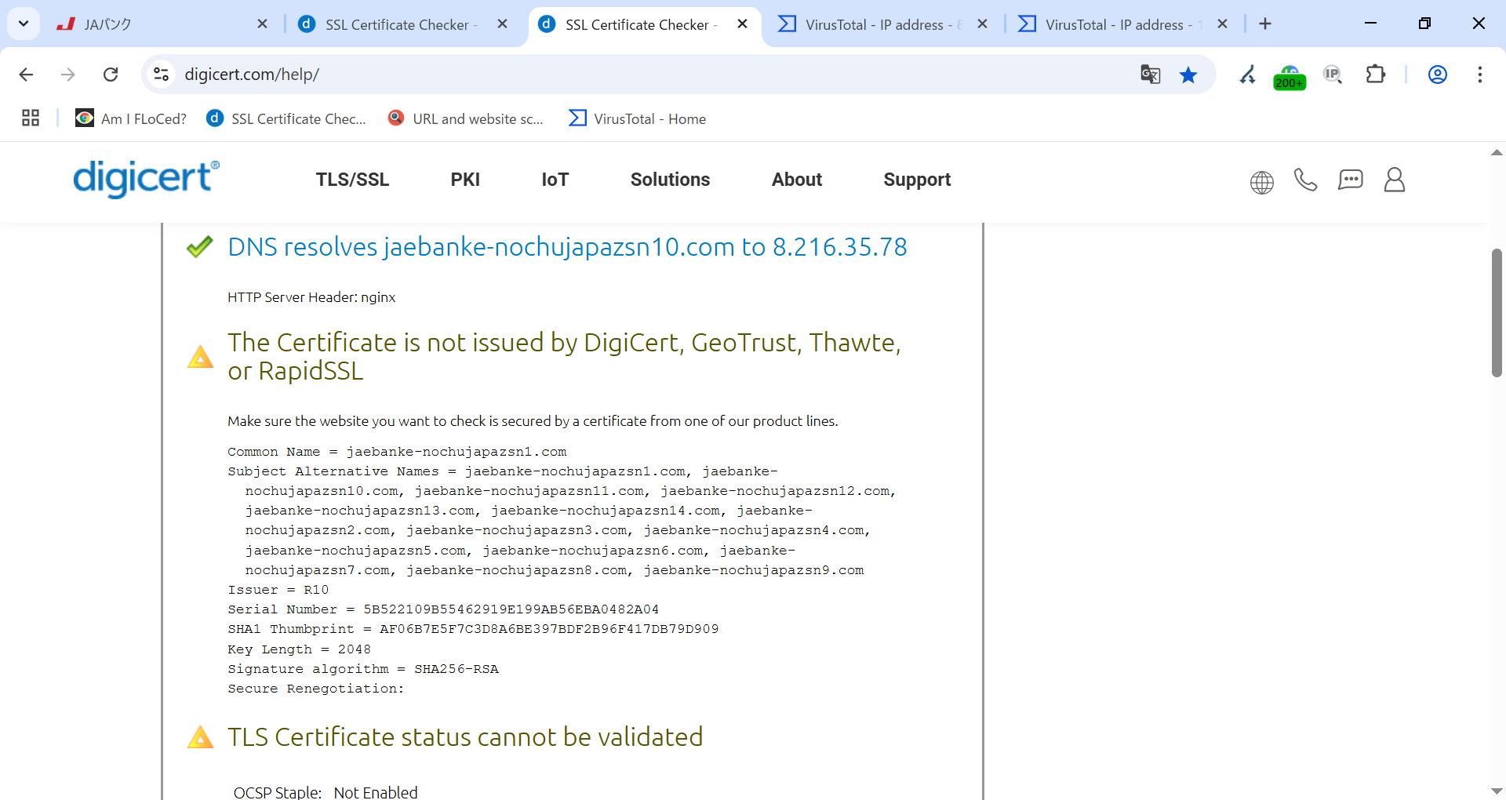1506x800 pixels.
Task: Open the Chrome profile icon
Action: [1437, 75]
